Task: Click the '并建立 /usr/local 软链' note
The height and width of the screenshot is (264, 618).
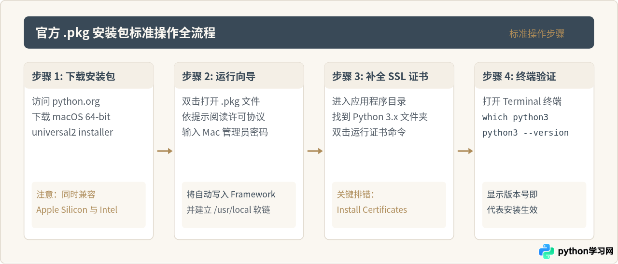Action: tap(228, 210)
